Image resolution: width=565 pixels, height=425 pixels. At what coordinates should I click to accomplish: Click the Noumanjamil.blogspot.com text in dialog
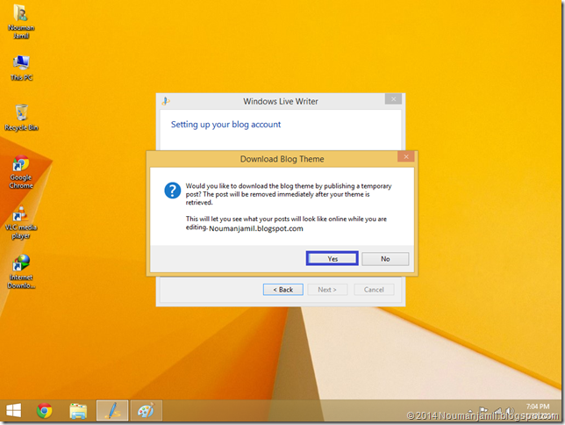(256, 228)
